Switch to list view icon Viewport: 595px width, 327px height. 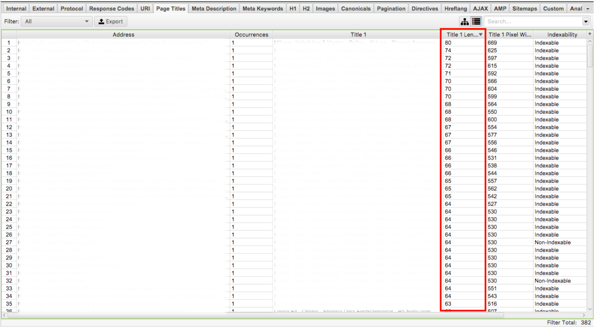click(476, 22)
